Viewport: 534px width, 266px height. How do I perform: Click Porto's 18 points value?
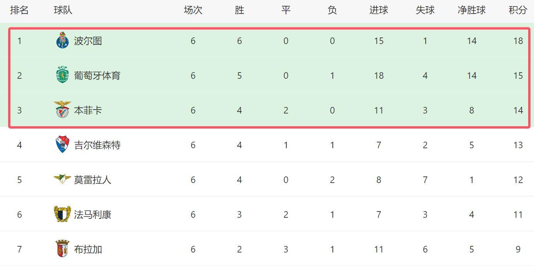(518, 41)
